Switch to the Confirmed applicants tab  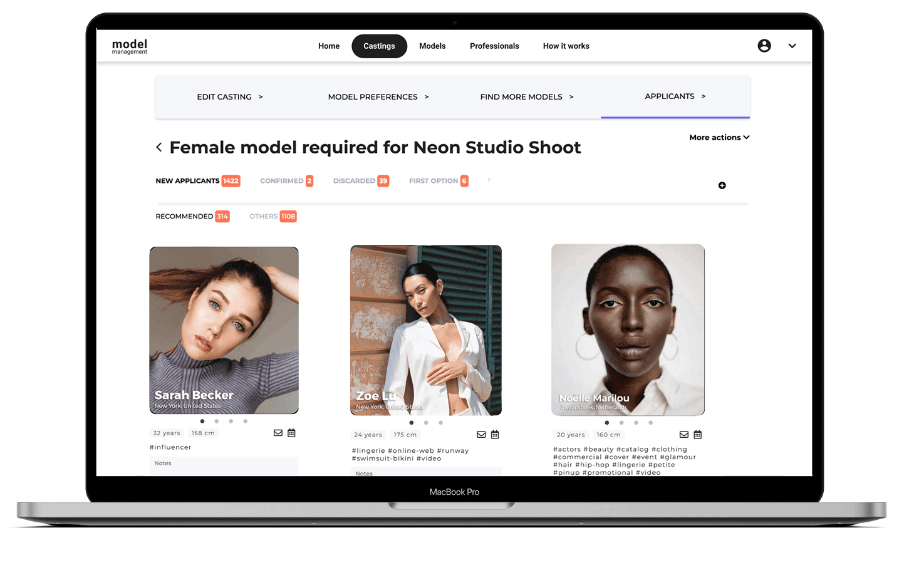point(286,181)
